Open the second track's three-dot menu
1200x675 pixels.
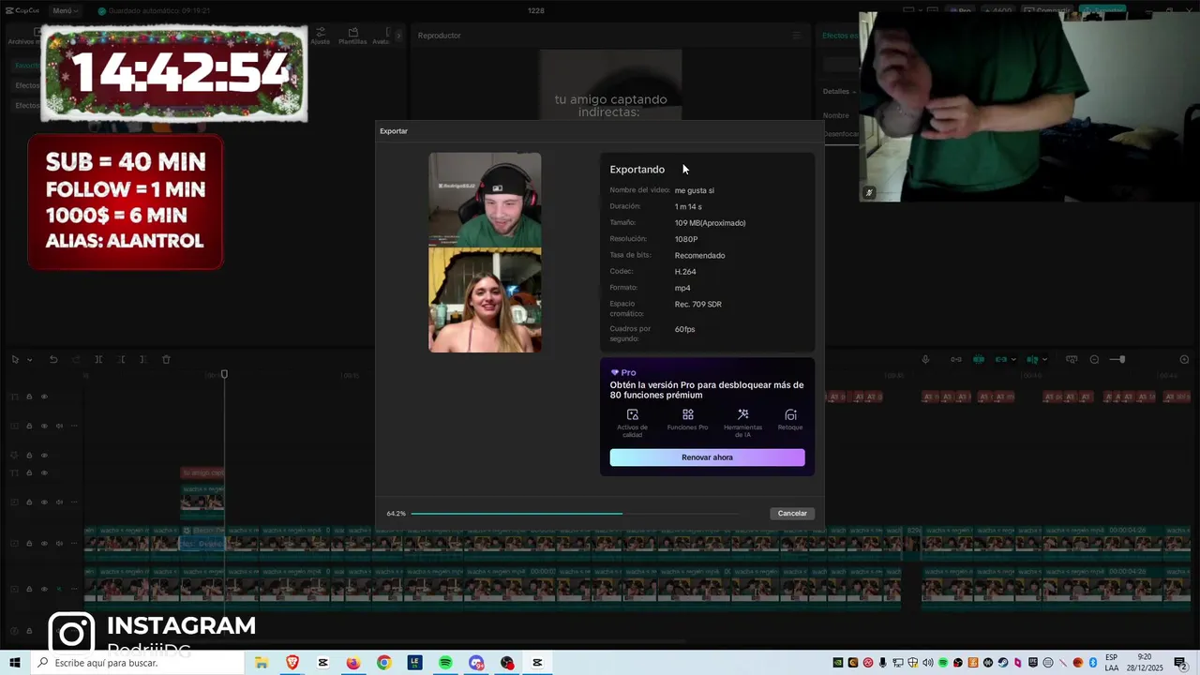coord(74,426)
